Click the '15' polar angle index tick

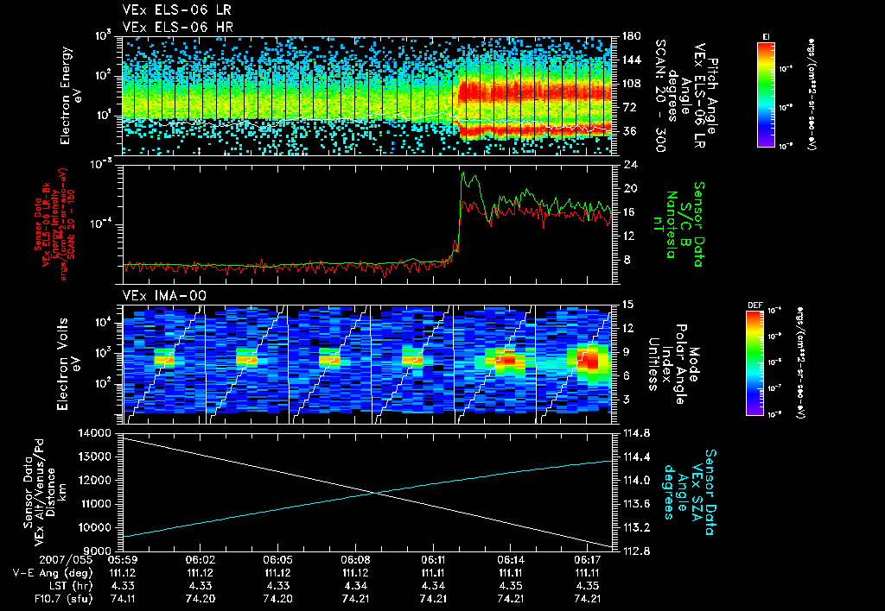click(627, 305)
